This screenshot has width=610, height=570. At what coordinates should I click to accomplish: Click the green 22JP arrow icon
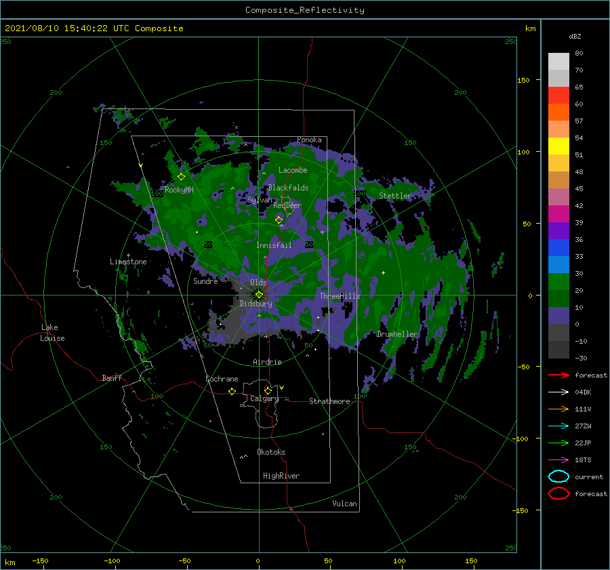point(558,443)
